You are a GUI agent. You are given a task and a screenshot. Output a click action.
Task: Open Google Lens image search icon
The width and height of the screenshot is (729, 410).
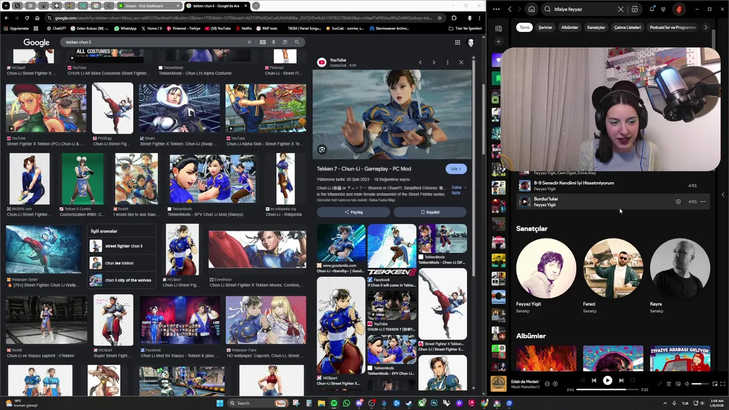coord(285,42)
